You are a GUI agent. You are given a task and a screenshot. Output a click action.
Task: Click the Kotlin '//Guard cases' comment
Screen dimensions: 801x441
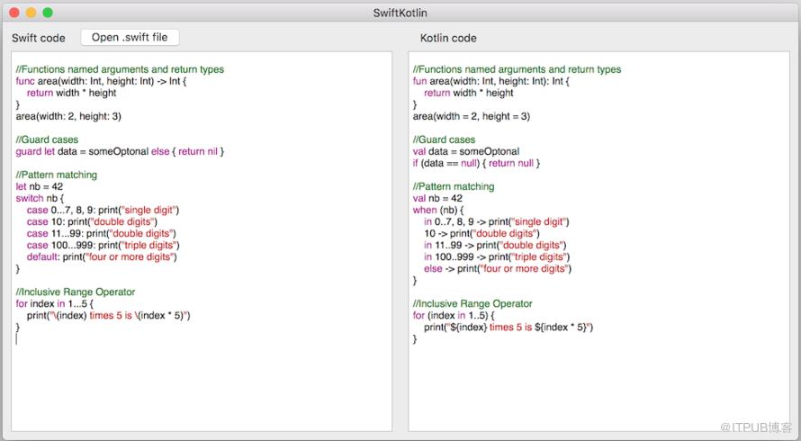click(444, 139)
